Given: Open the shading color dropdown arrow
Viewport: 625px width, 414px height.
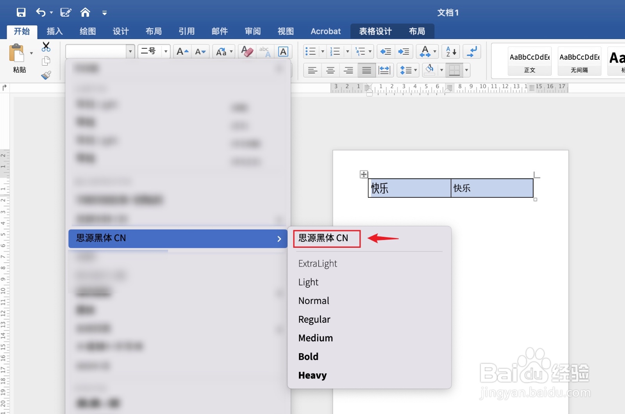Looking at the screenshot, I should [442, 70].
